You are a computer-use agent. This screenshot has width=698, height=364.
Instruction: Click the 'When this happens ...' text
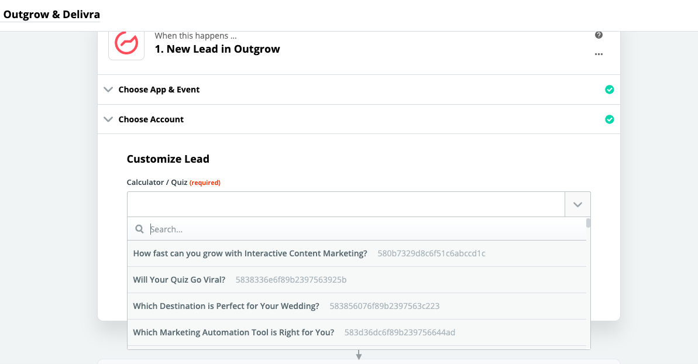click(x=195, y=36)
